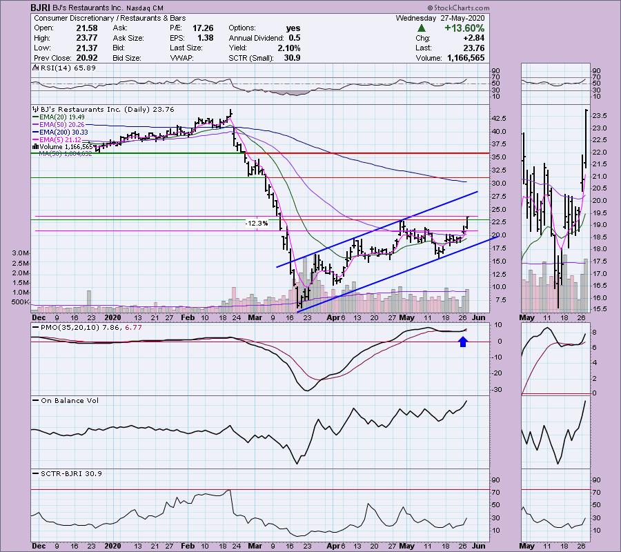This screenshot has width=621, height=552.
Task: Click the EMA(5) 21.12 legend entry
Action: coord(60,140)
